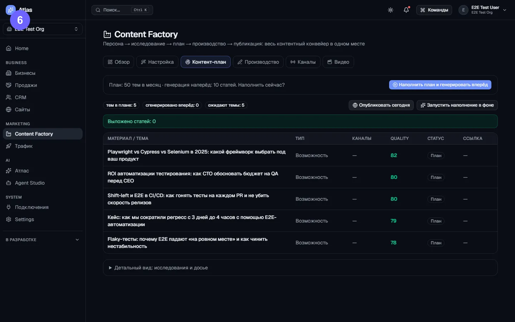This screenshot has height=322, width=515.
Task: Open the Каналы tab
Action: pos(303,62)
